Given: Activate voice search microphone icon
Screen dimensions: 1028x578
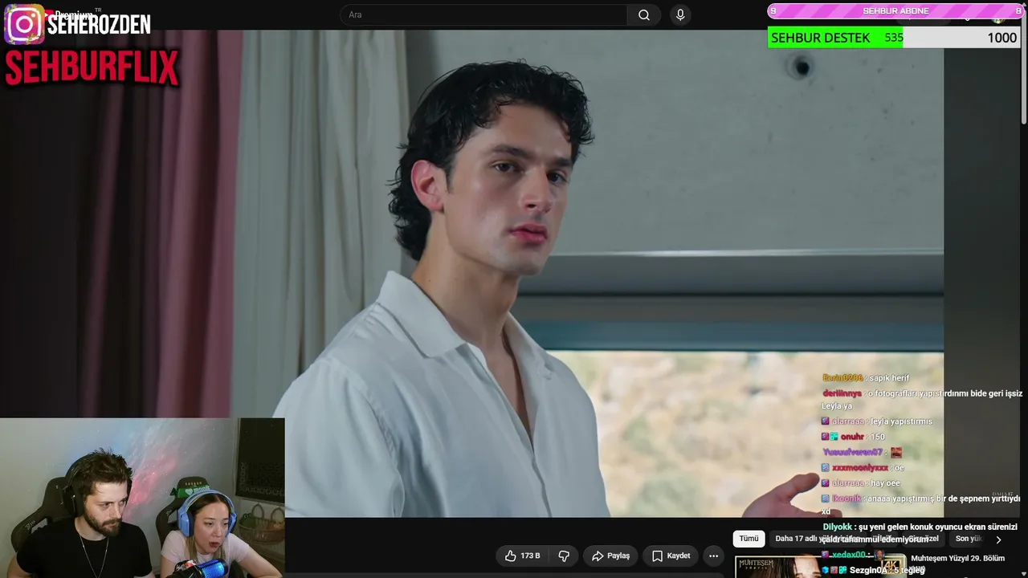Looking at the screenshot, I should (680, 14).
